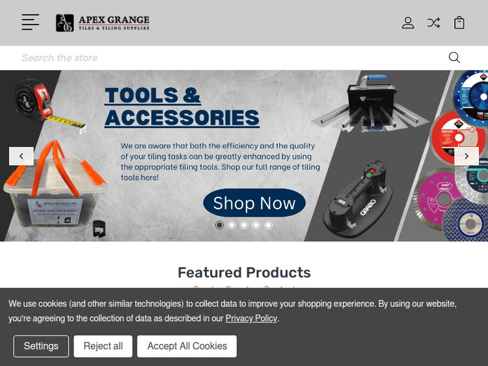Open cookie Settings
488x366 pixels.
pos(41,346)
